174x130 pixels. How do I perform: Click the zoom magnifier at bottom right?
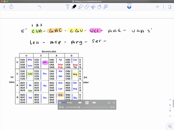[170, 126]
